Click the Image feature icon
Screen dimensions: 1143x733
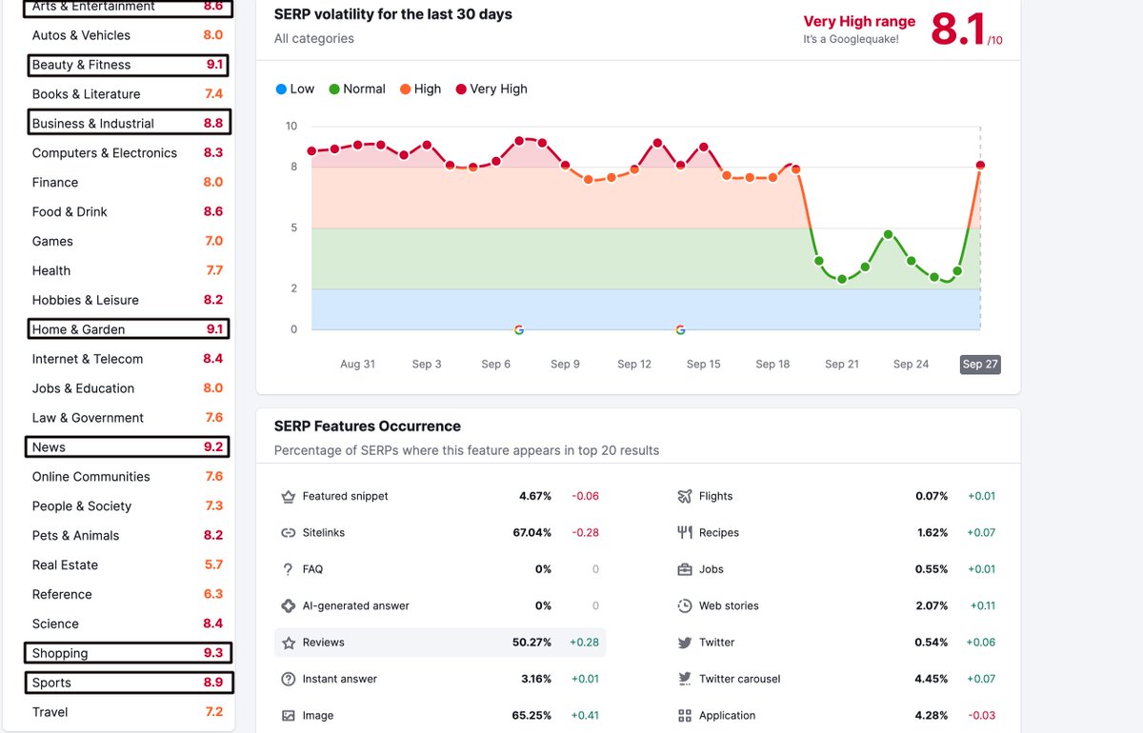point(289,716)
